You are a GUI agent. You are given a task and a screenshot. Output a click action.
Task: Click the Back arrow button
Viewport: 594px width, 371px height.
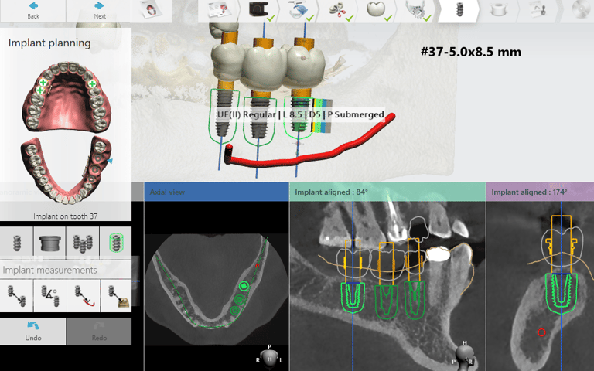point(33,11)
